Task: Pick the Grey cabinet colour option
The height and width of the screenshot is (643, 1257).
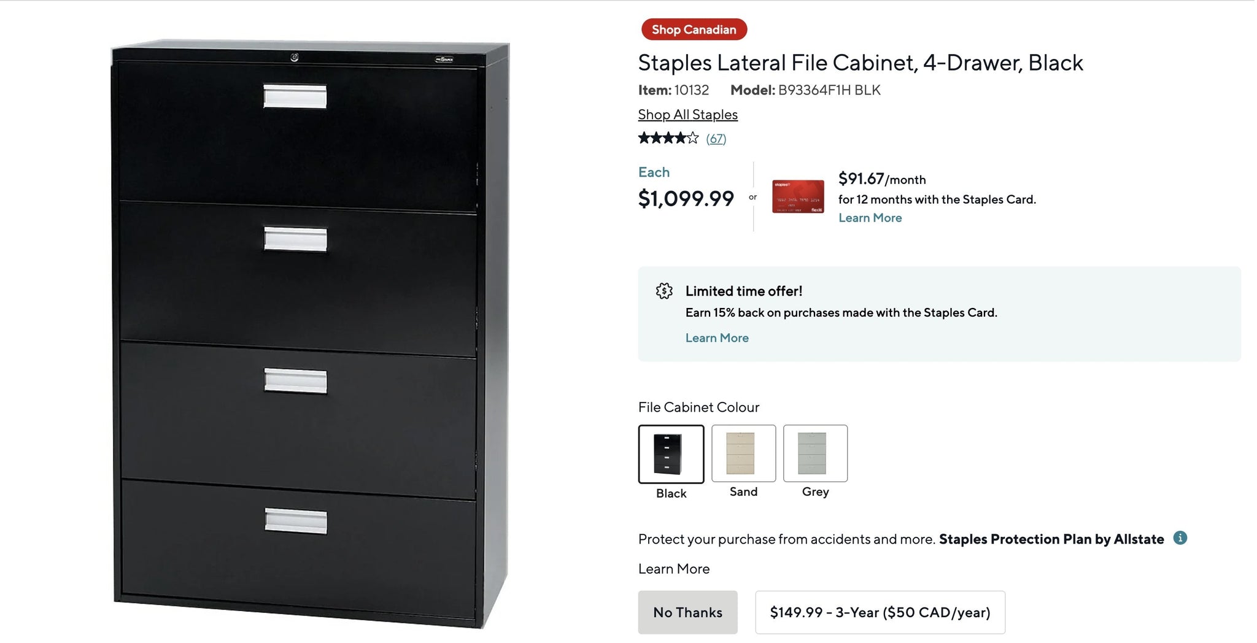Action: [x=815, y=453]
